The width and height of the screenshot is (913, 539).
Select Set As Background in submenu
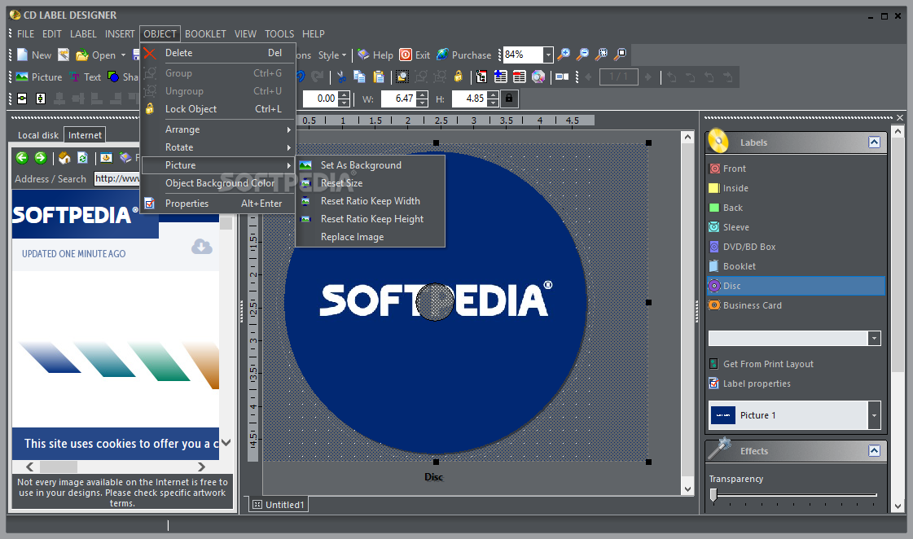(x=371, y=165)
